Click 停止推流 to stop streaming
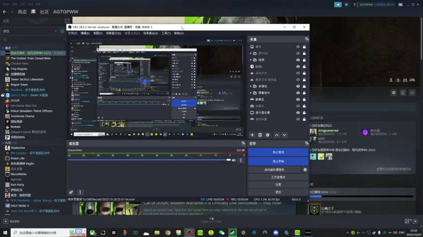The image size is (423, 237). pos(278,152)
